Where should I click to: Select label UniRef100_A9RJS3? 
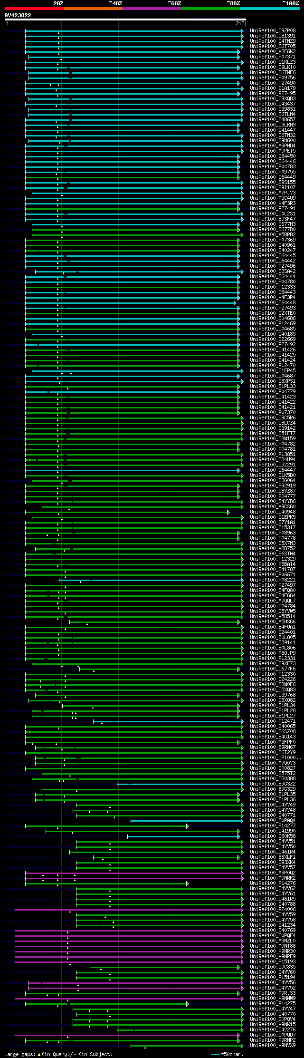point(273,993)
